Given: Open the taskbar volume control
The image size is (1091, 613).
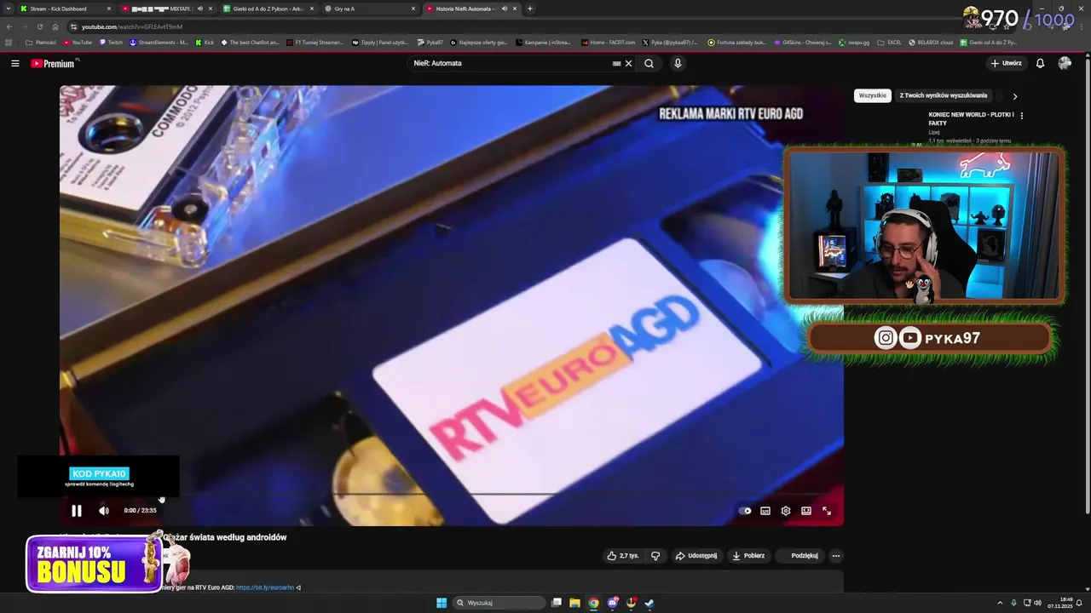Looking at the screenshot, I should tap(1037, 603).
